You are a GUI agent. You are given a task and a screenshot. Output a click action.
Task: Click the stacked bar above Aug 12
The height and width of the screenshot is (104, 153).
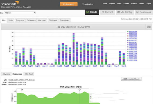coord(23,56)
